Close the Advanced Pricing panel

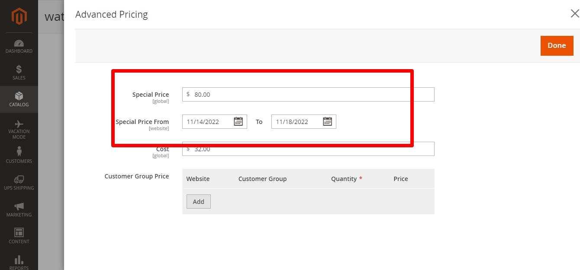[x=574, y=14]
